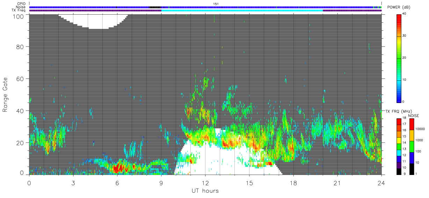Screen dimensions: 429x198
Task: Click UT hours tick label '6'
Action: click(x=117, y=183)
